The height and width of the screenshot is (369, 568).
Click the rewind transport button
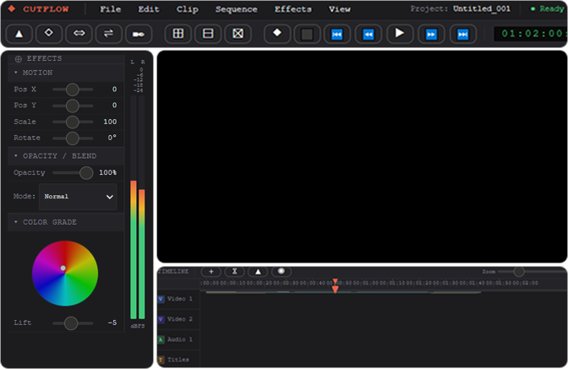[368, 35]
